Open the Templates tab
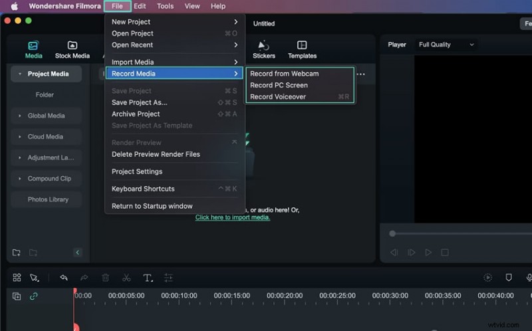Viewport: 532px width, 331px height. tap(302, 49)
